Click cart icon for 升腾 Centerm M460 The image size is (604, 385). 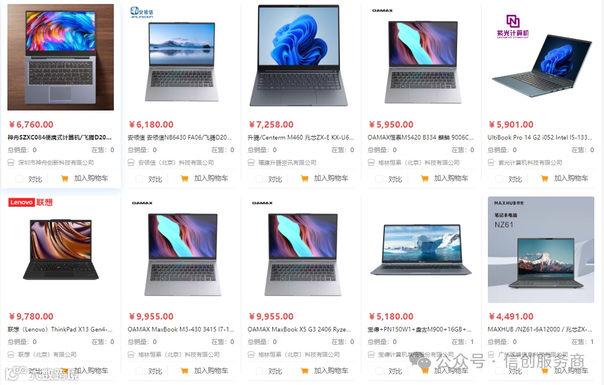point(305,178)
